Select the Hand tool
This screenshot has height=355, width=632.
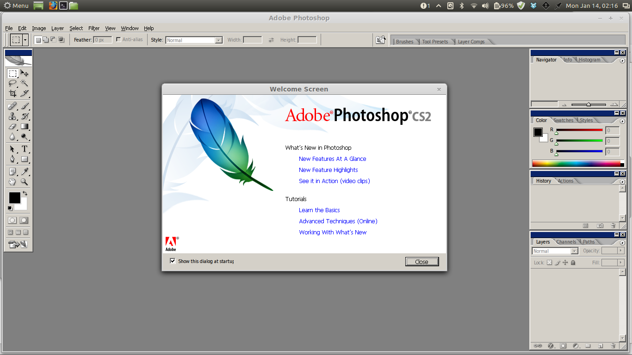pos(13,182)
